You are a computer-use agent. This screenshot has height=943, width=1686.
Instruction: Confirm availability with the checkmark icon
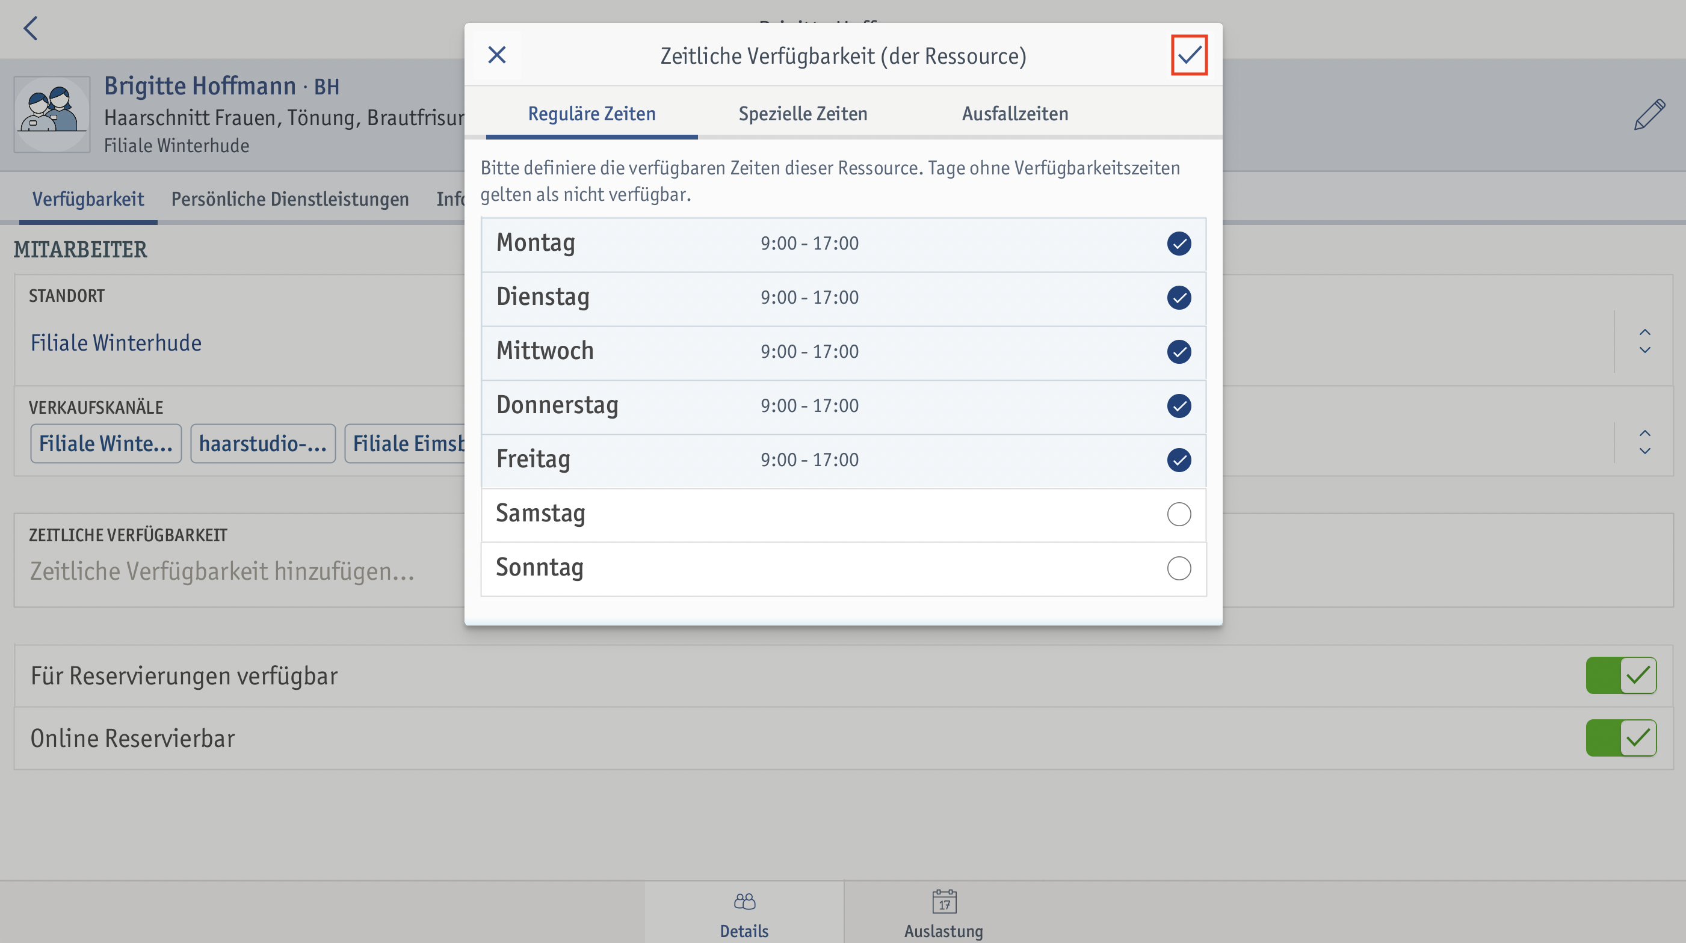tap(1188, 55)
